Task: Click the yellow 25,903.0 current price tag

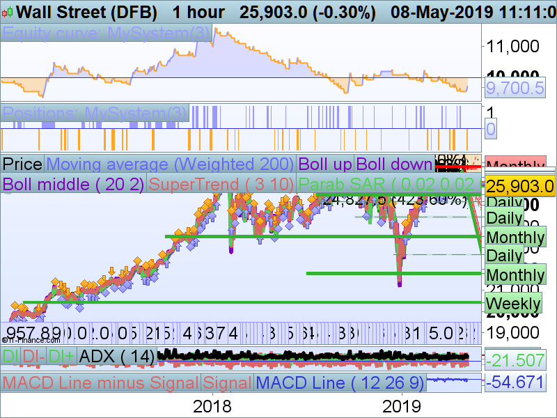Action: coord(519,186)
